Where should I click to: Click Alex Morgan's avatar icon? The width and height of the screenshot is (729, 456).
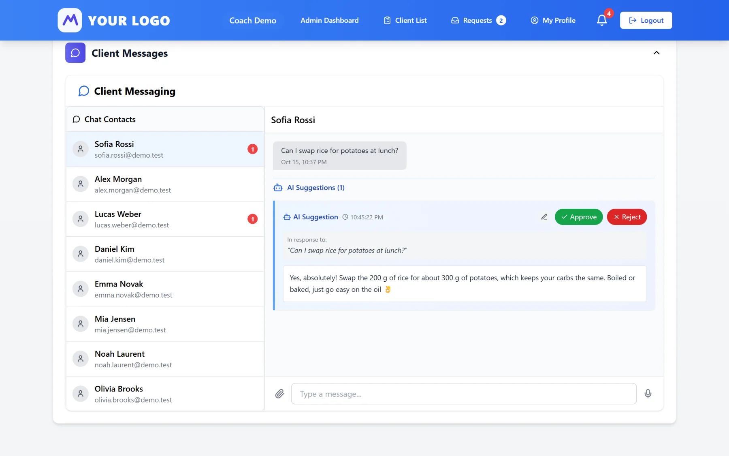[x=81, y=184]
